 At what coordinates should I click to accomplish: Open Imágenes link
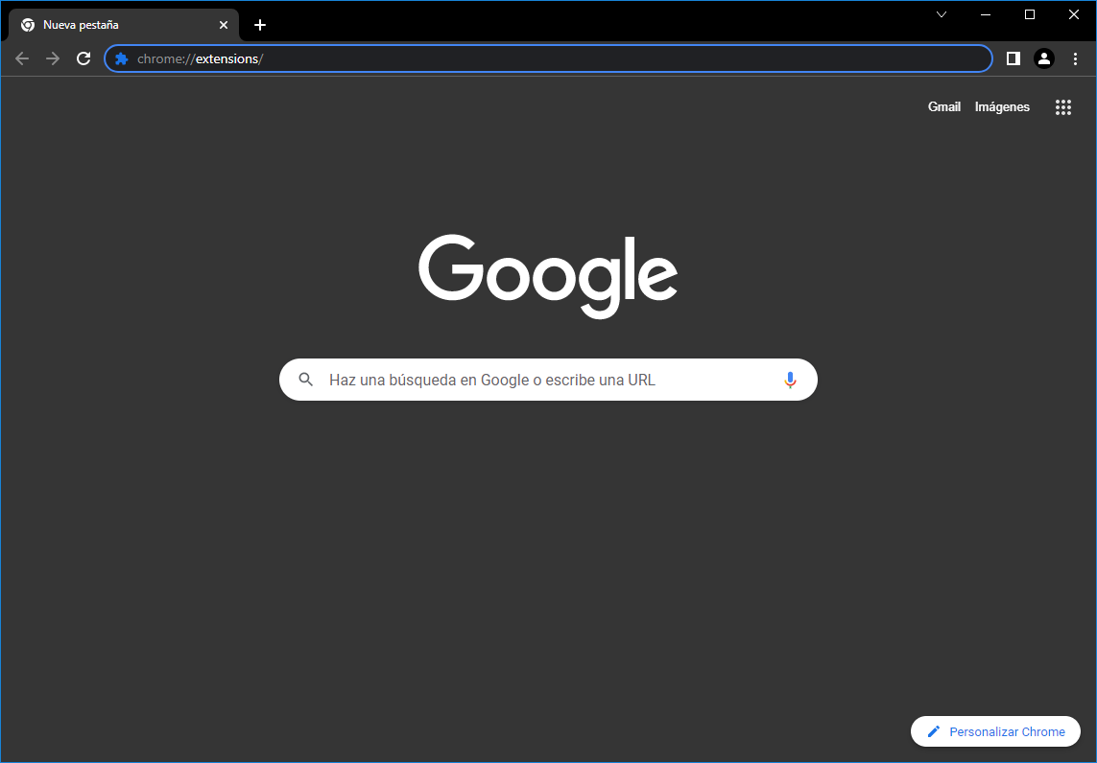coord(1002,107)
